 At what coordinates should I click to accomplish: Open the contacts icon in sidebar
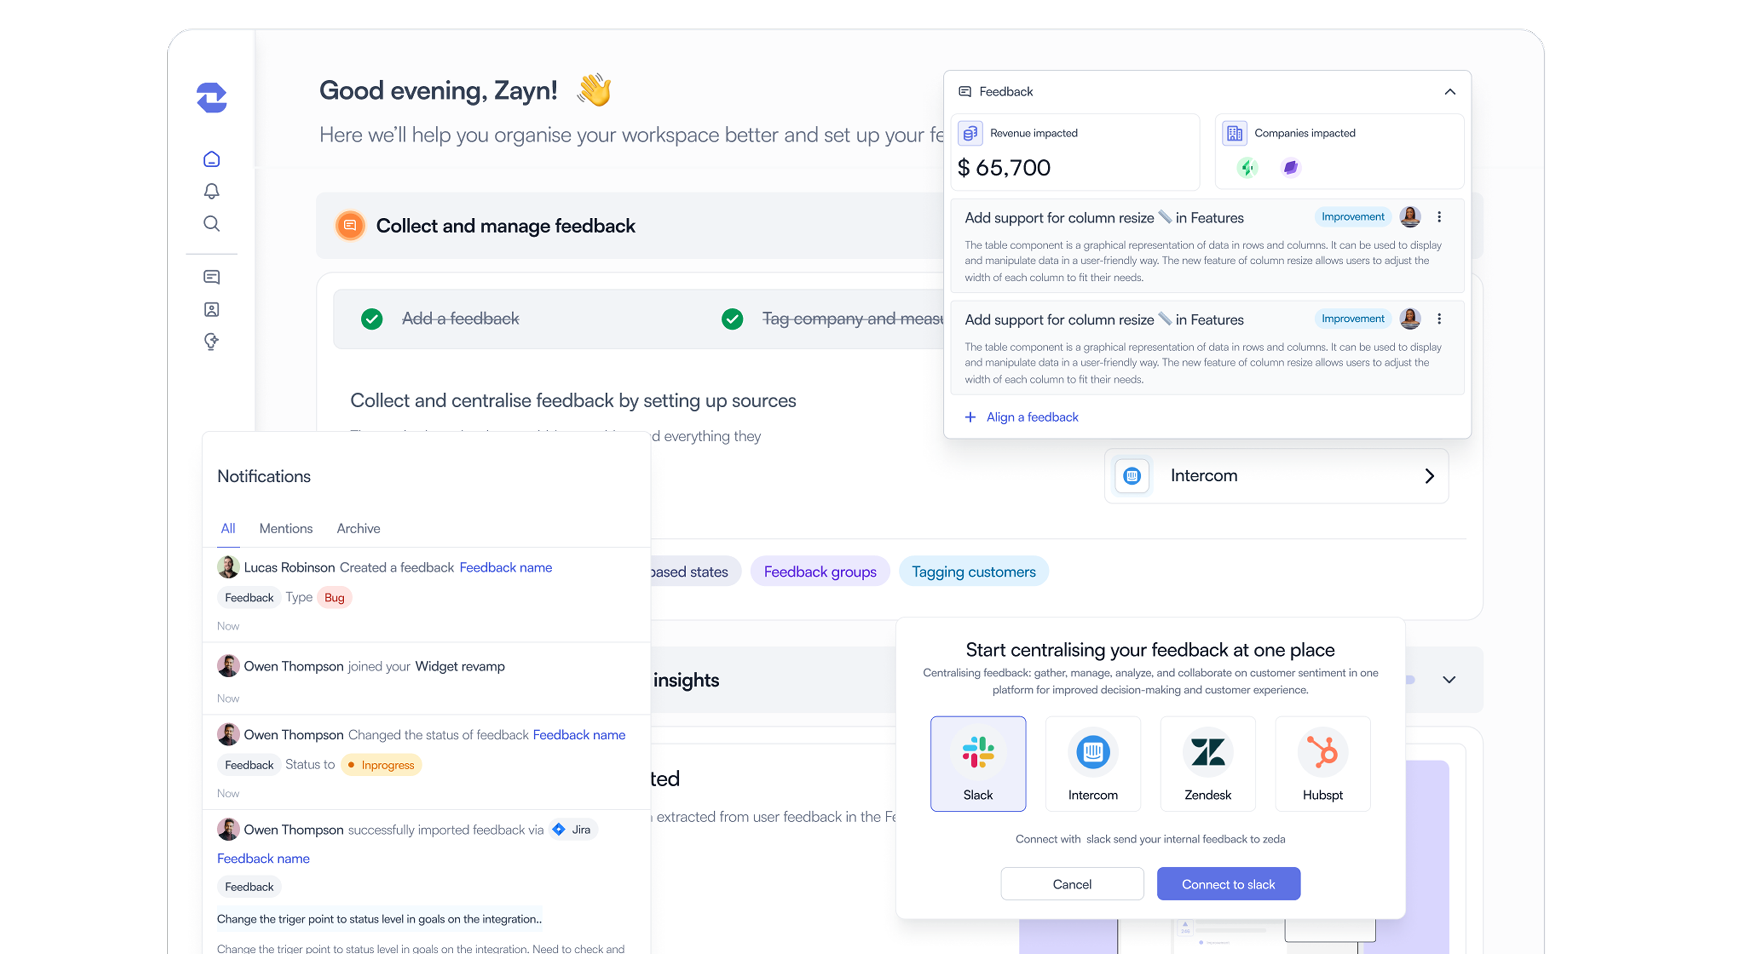click(x=211, y=310)
